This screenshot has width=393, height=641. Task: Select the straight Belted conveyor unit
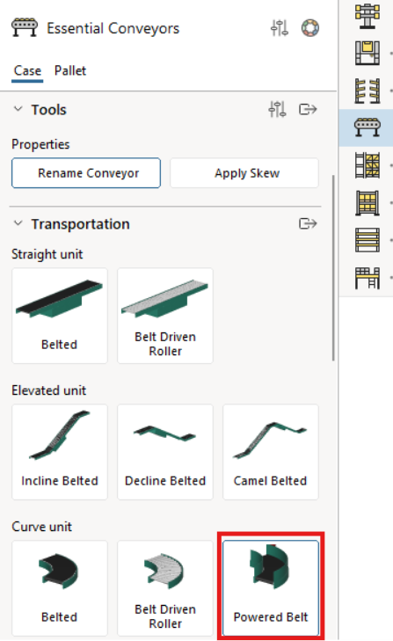click(x=59, y=316)
